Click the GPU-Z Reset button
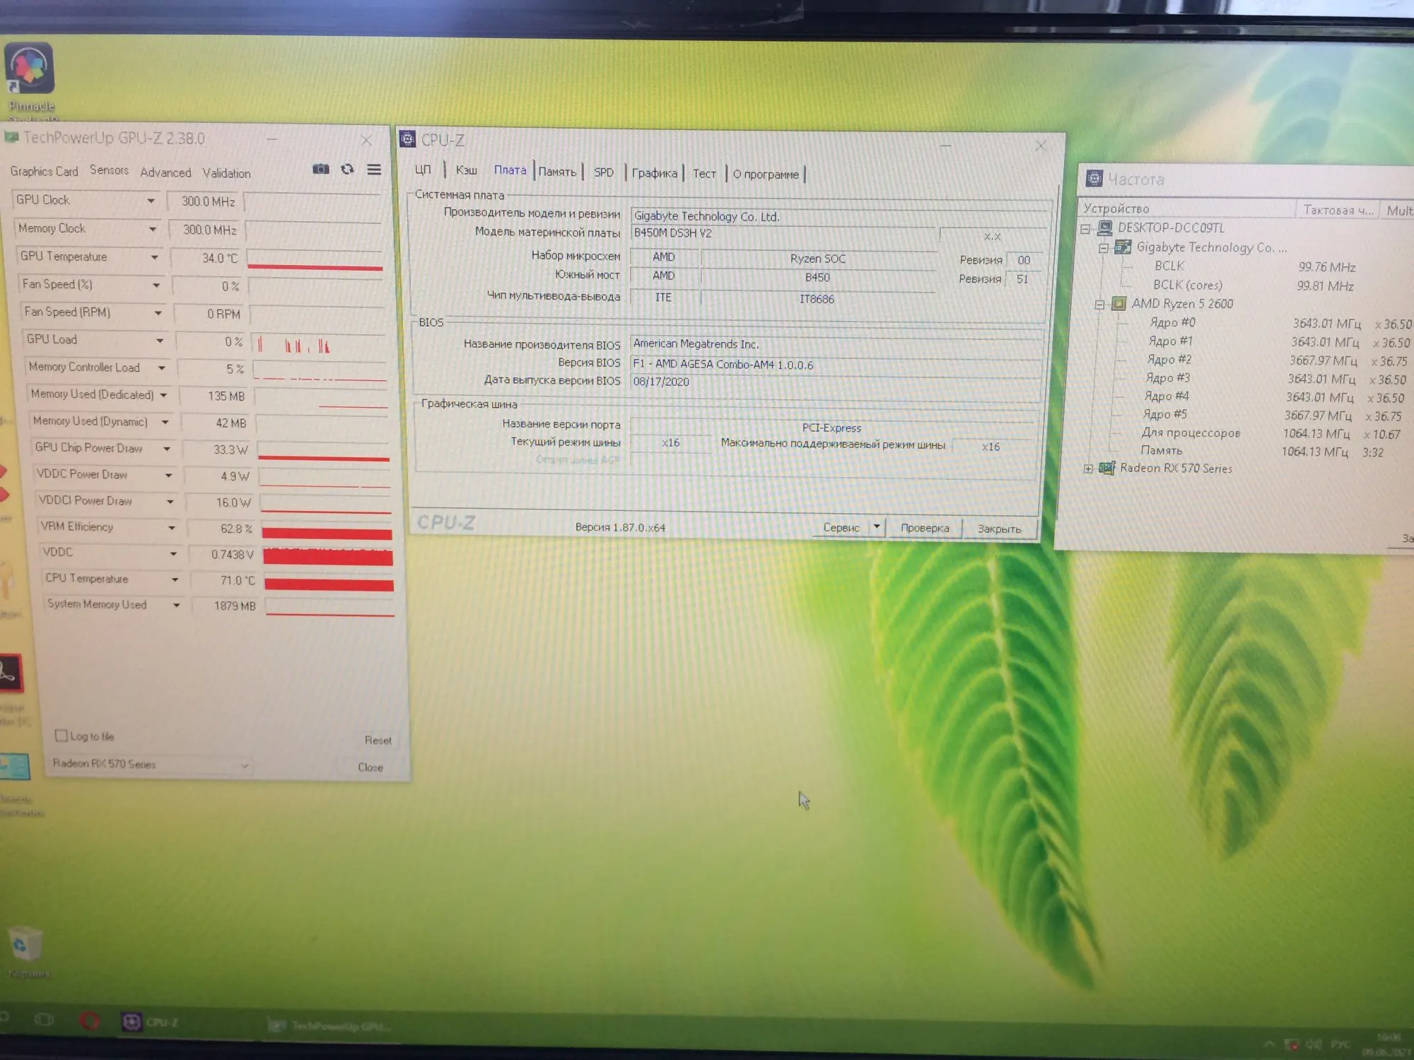This screenshot has width=1414, height=1060. pyautogui.click(x=378, y=740)
